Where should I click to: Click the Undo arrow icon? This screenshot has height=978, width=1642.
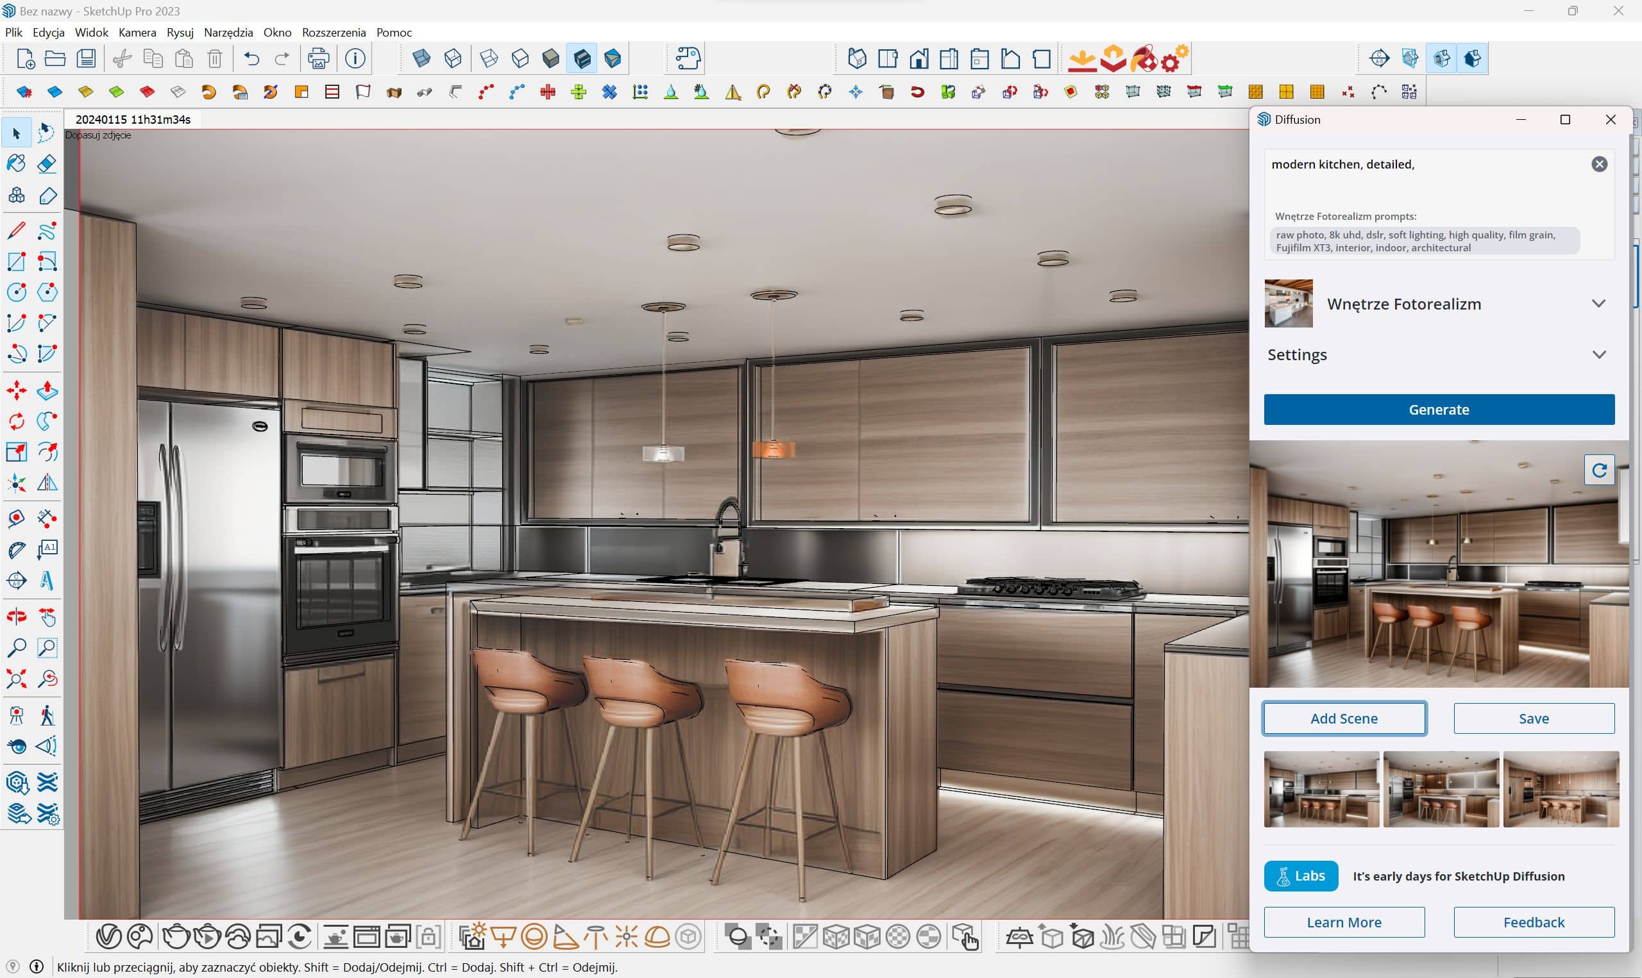tap(251, 59)
